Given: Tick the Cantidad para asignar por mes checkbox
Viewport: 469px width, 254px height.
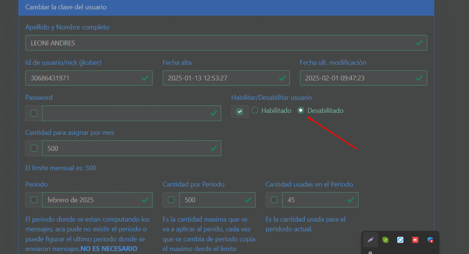Looking at the screenshot, I should [x=34, y=148].
